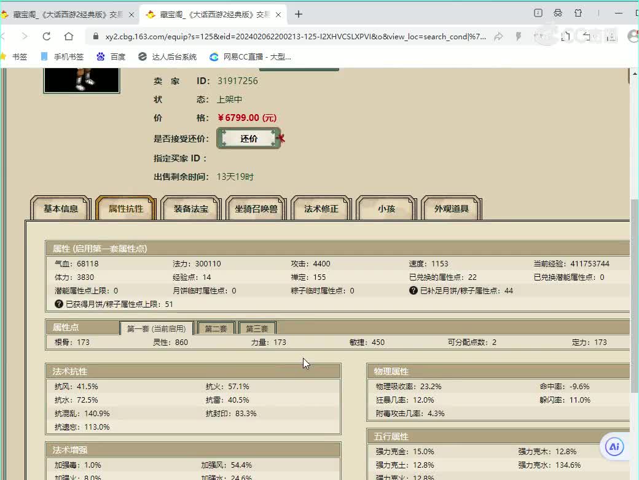639x480 pixels.
Task: Open incognito mode icon in title bar
Action: pyautogui.click(x=558, y=13)
